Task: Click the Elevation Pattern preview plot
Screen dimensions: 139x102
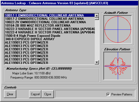Action: pos(118,66)
